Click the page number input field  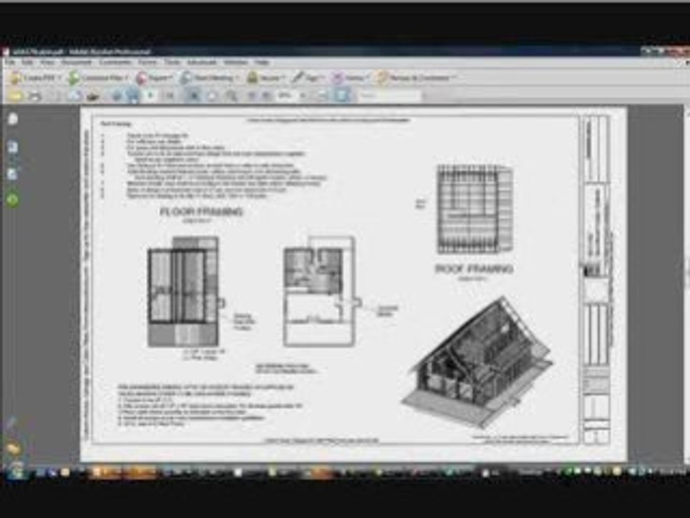(x=151, y=96)
